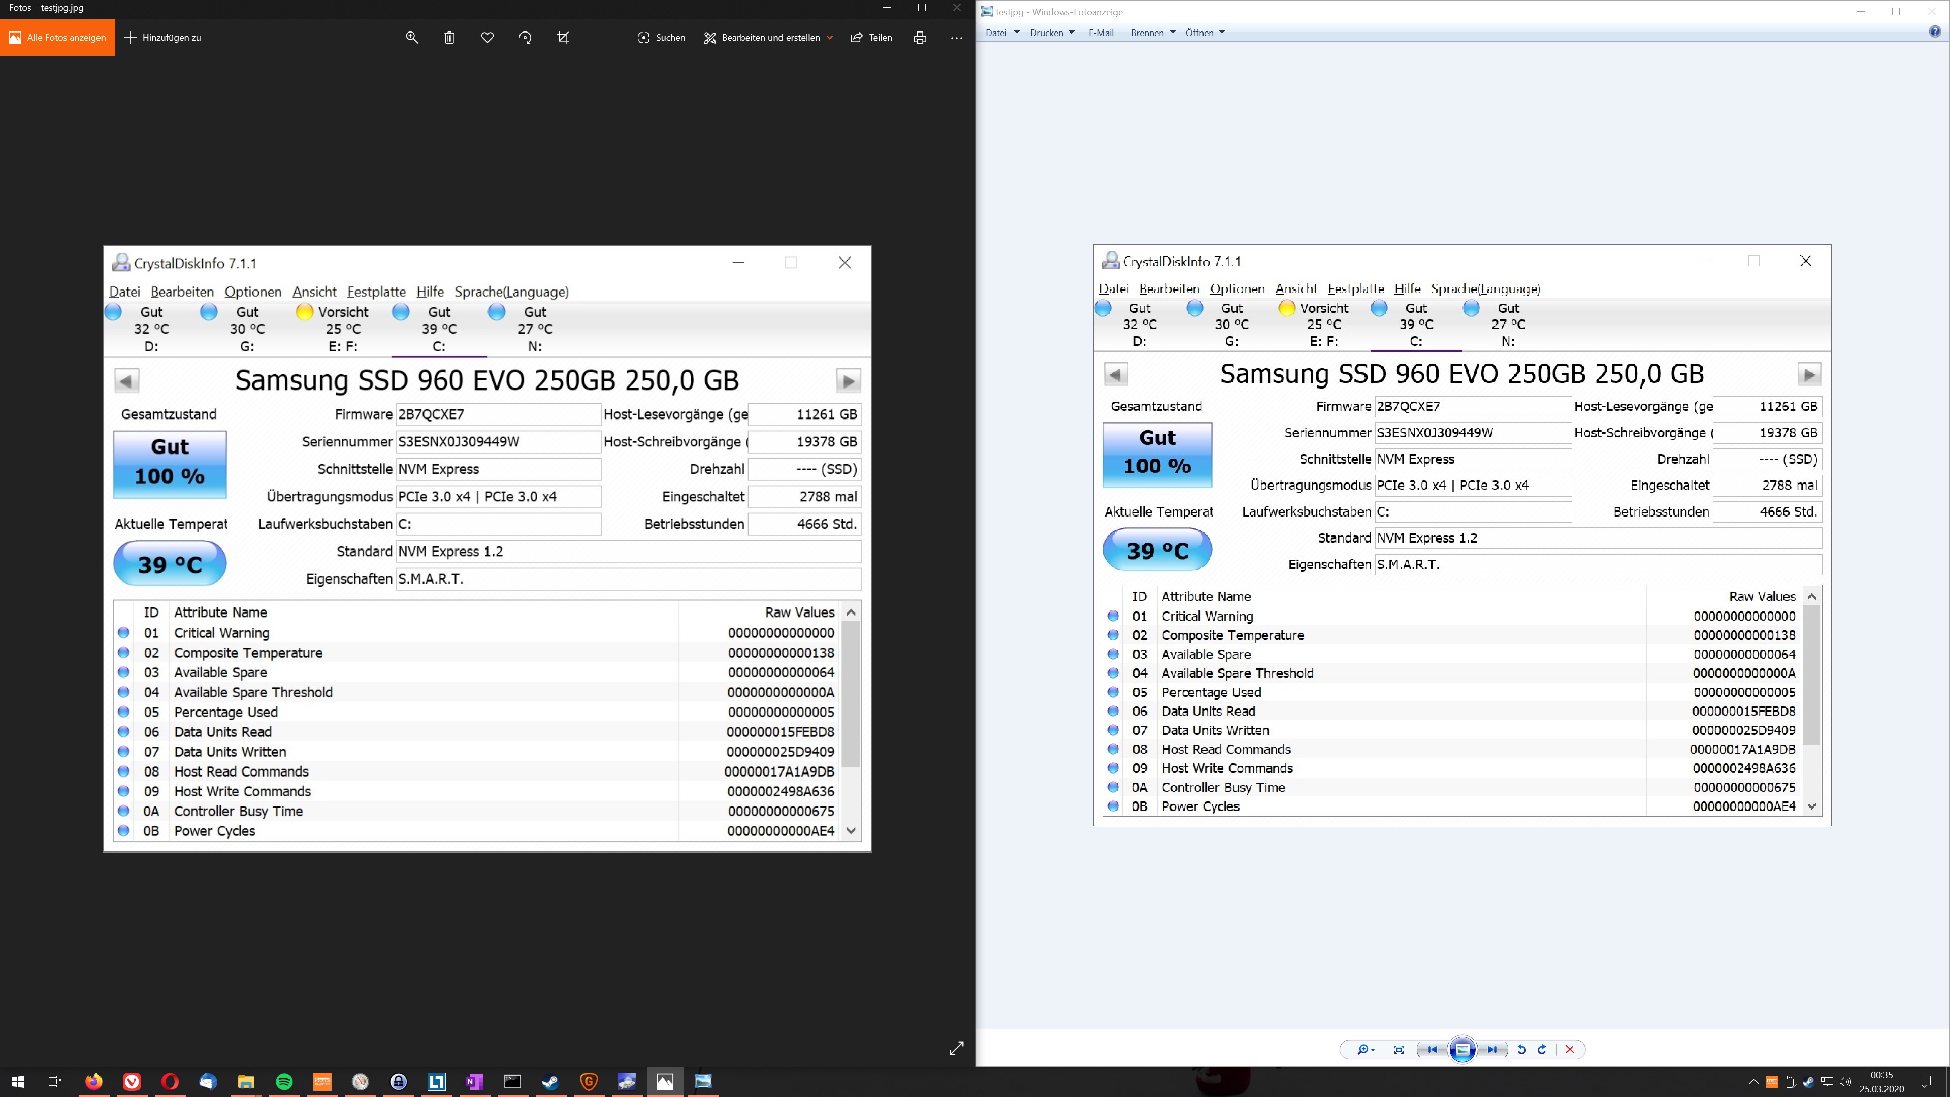Image resolution: width=1950 pixels, height=1097 pixels.
Task: Delete image with the red X icon
Action: point(1569,1049)
